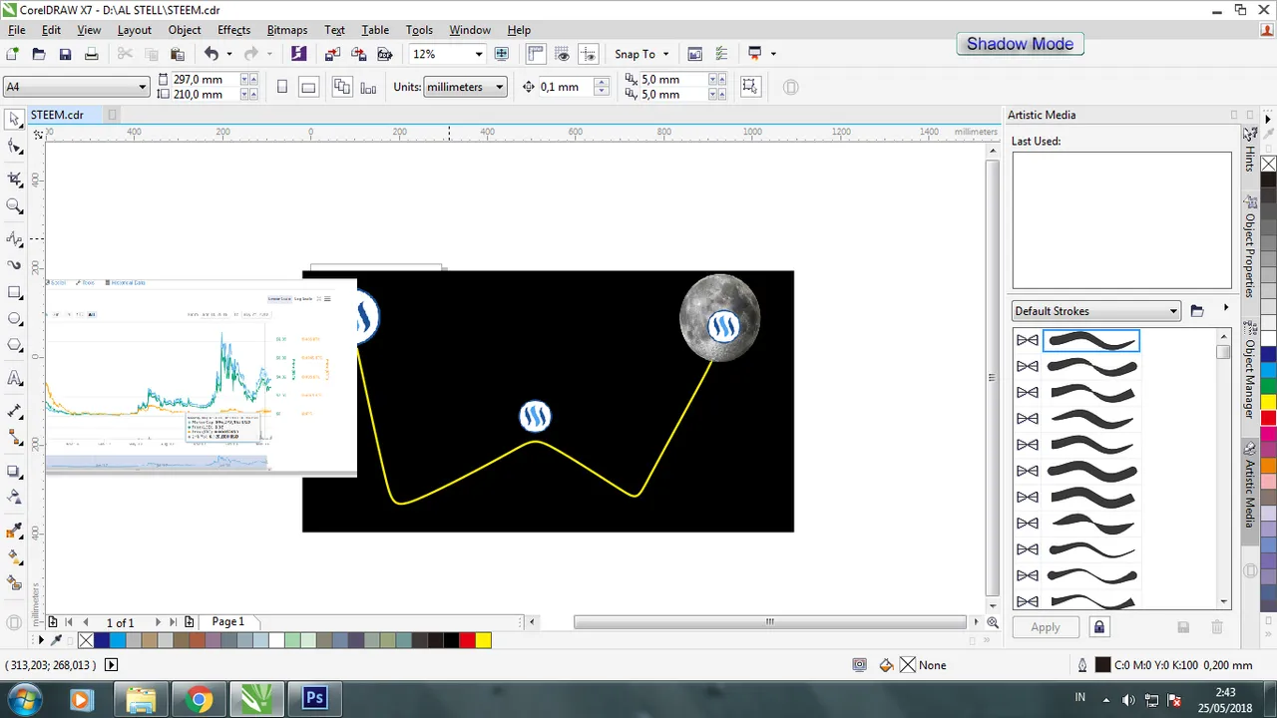Click the New document icon
Viewport: 1277px width, 718px height.
[x=13, y=54]
